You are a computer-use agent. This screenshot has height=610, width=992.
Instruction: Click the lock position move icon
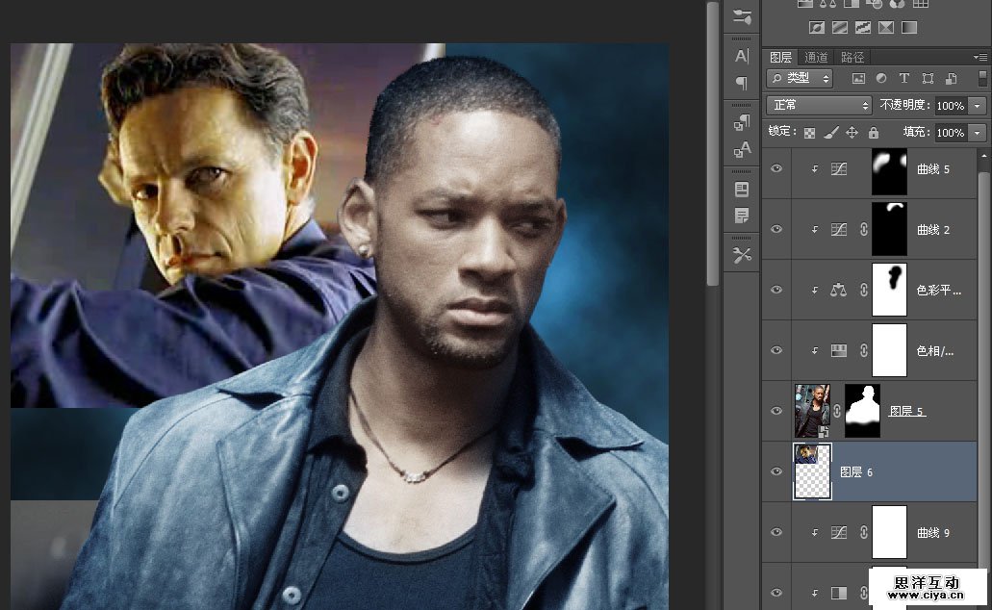[x=852, y=132]
